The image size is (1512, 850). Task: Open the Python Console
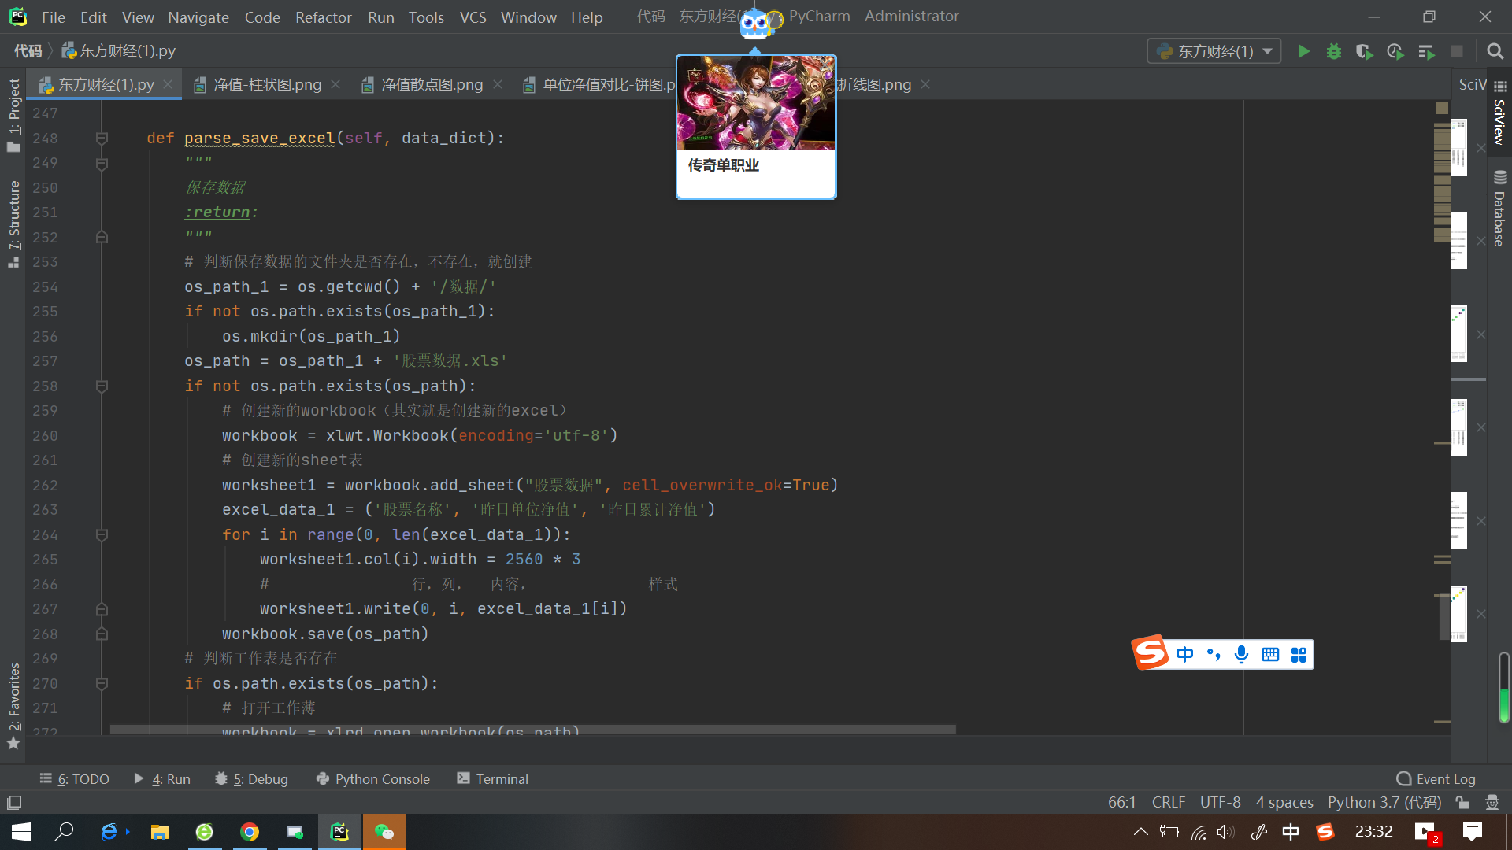click(x=372, y=778)
